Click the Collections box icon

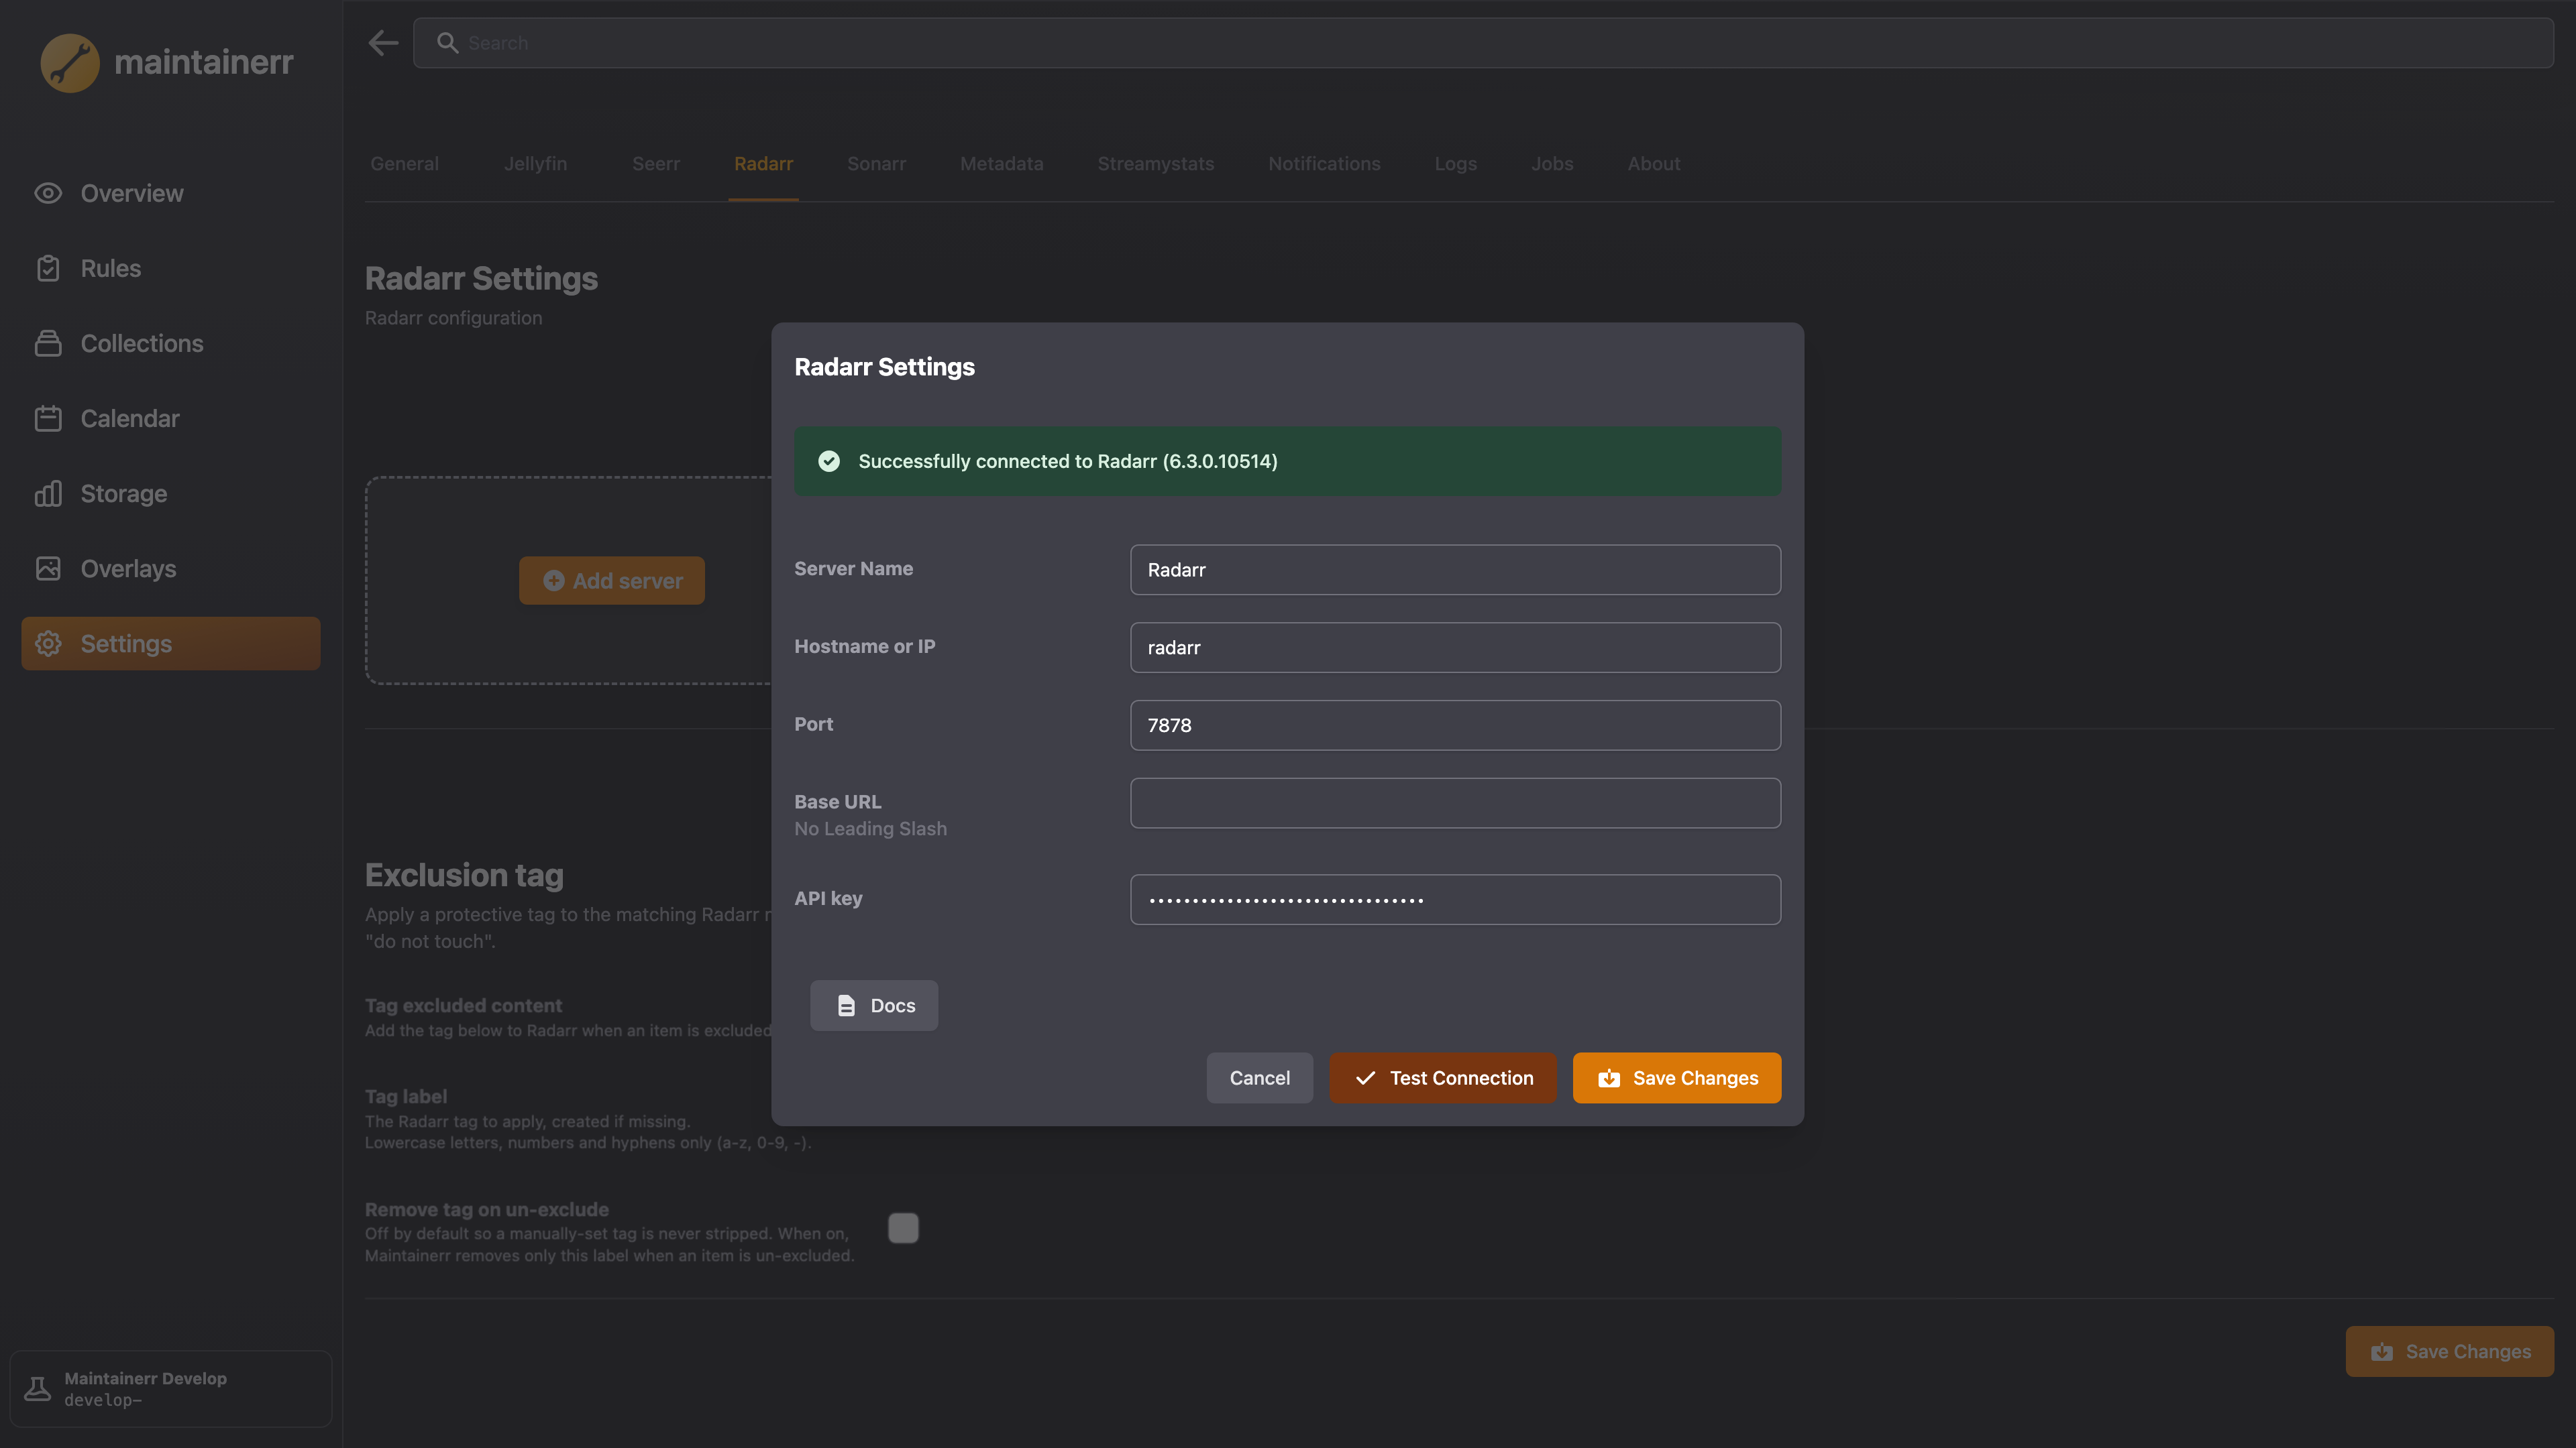[x=48, y=343]
